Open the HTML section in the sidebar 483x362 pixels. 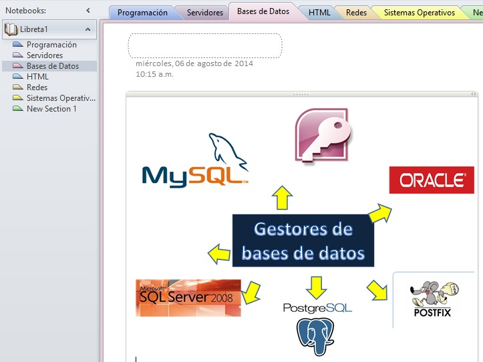tap(37, 77)
